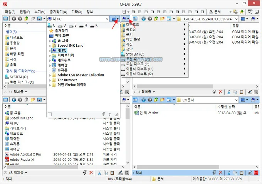Click the paste clipboard icon in the top-right pane
The height and width of the screenshot is (184, 262).
(242, 92)
